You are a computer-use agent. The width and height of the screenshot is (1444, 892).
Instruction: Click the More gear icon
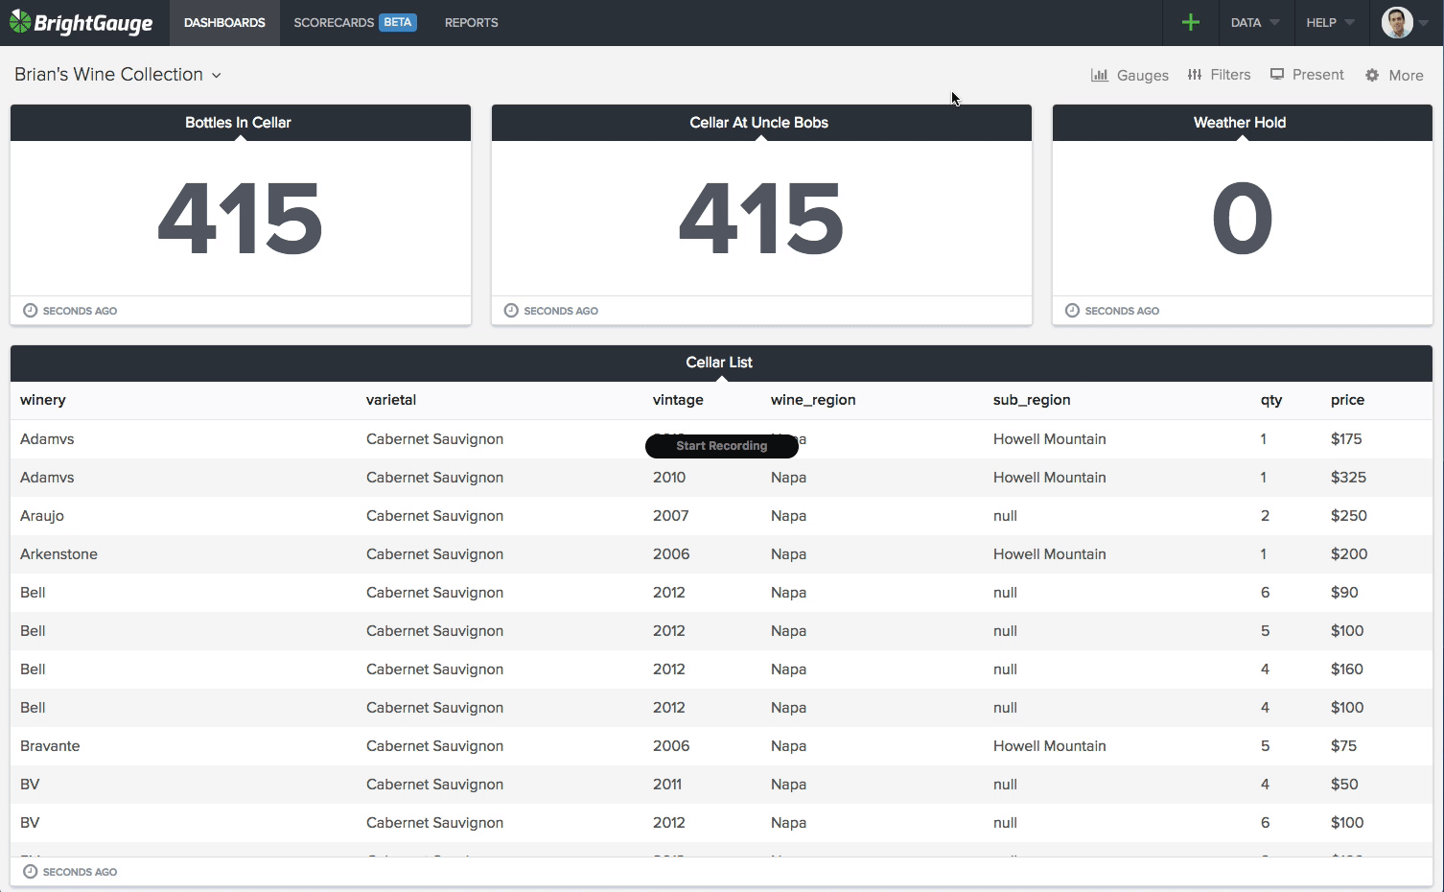click(1372, 75)
